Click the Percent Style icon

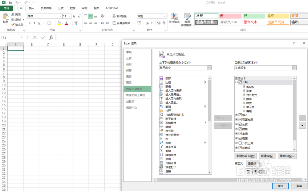(x=147, y=23)
